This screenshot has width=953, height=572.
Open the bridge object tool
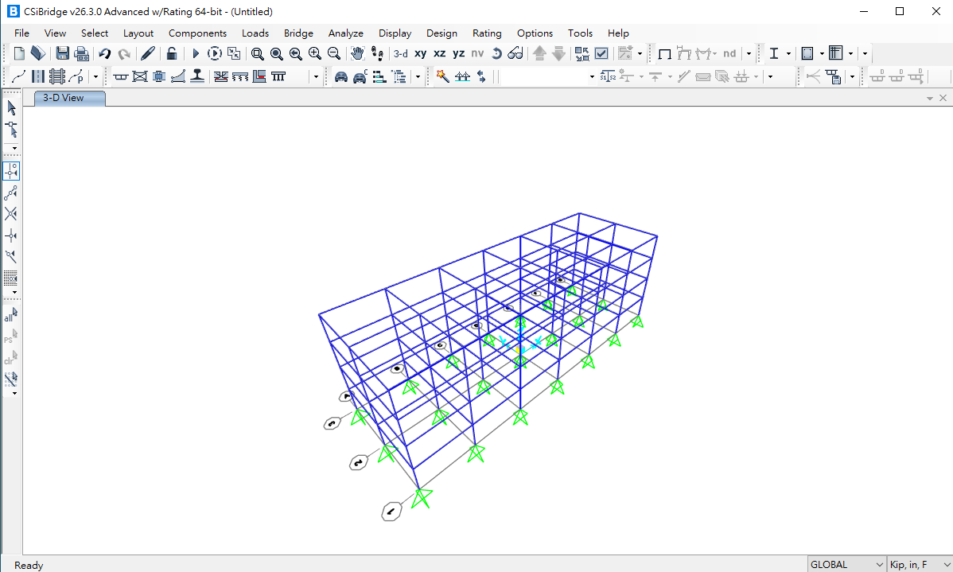pos(462,76)
